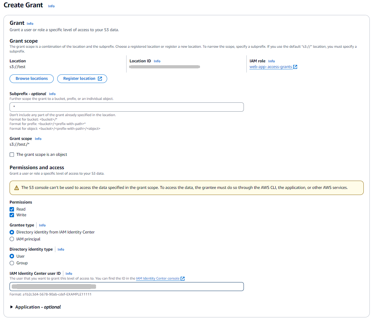This screenshot has height=319, width=372.
Task: Click the Directory identity type Info link
Action: pos(60,249)
